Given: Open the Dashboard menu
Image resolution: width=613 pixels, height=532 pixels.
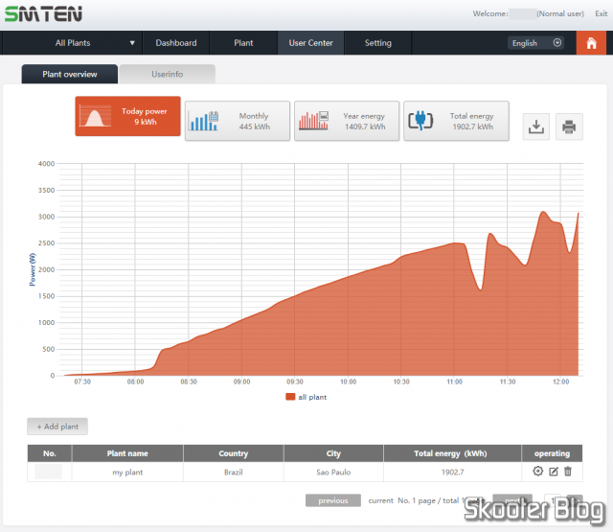Looking at the screenshot, I should coord(176,43).
